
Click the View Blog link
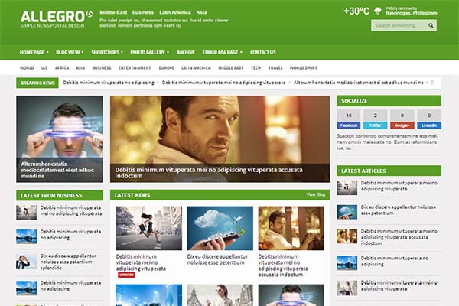[315, 194]
